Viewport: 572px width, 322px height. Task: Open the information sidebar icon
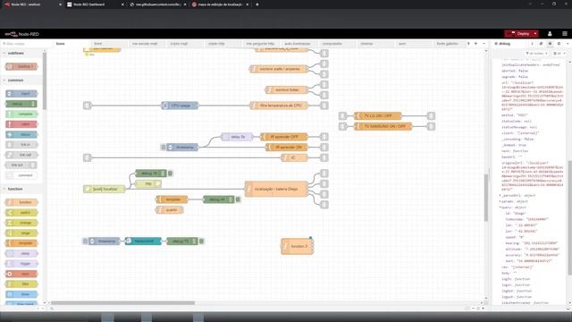coord(533,44)
